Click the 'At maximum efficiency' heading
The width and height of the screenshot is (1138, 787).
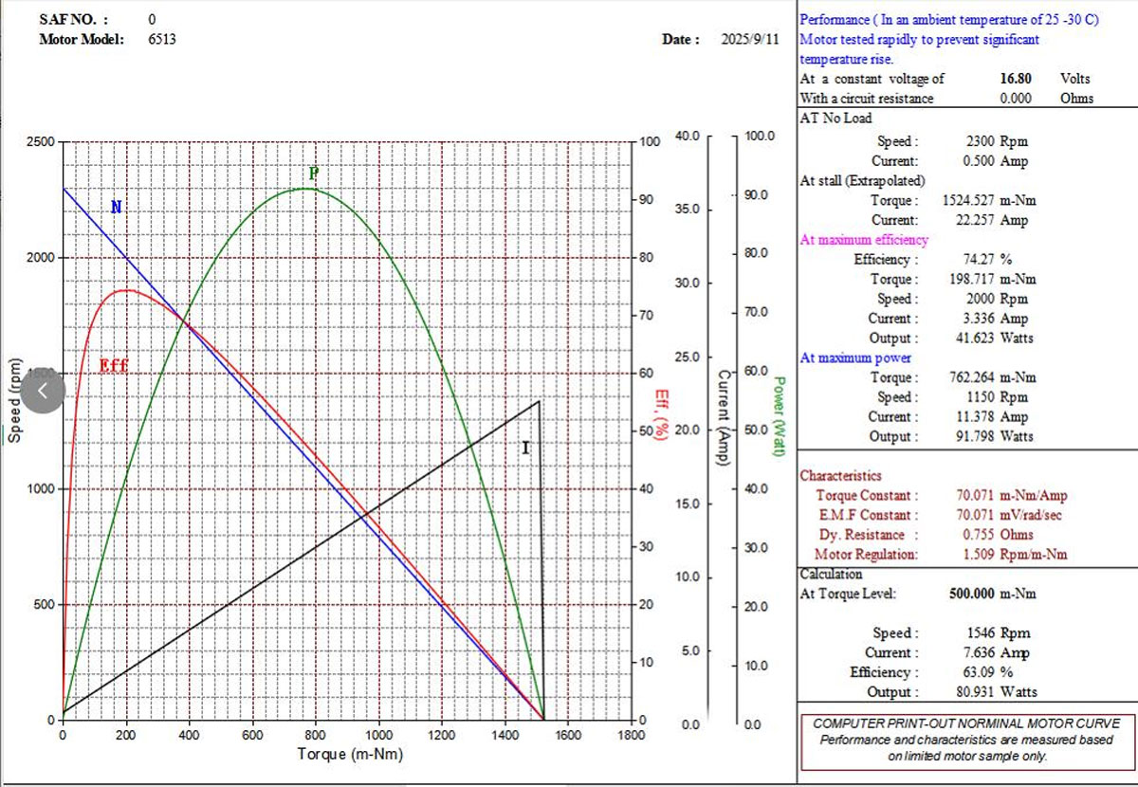[x=865, y=240]
